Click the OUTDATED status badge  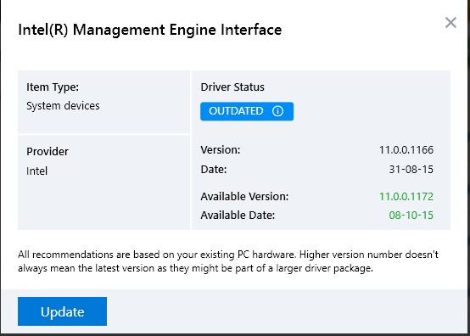click(247, 111)
